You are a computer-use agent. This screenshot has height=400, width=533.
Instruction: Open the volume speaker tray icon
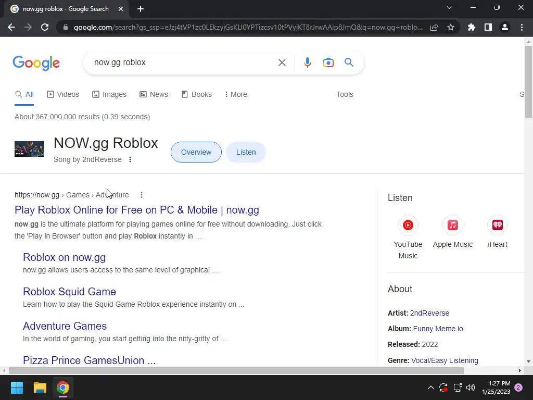point(471,387)
